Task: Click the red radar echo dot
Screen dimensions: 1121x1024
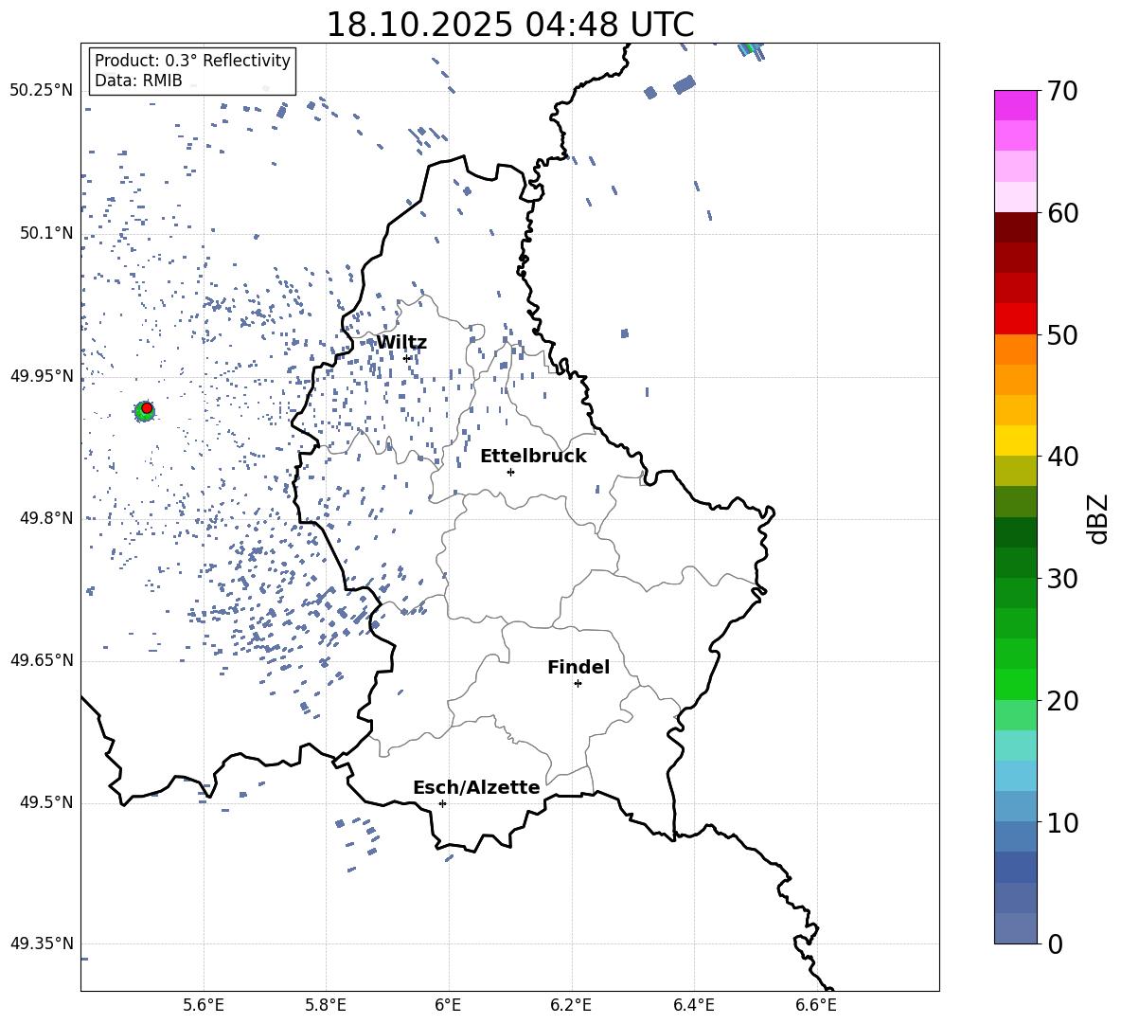Action: (x=147, y=408)
